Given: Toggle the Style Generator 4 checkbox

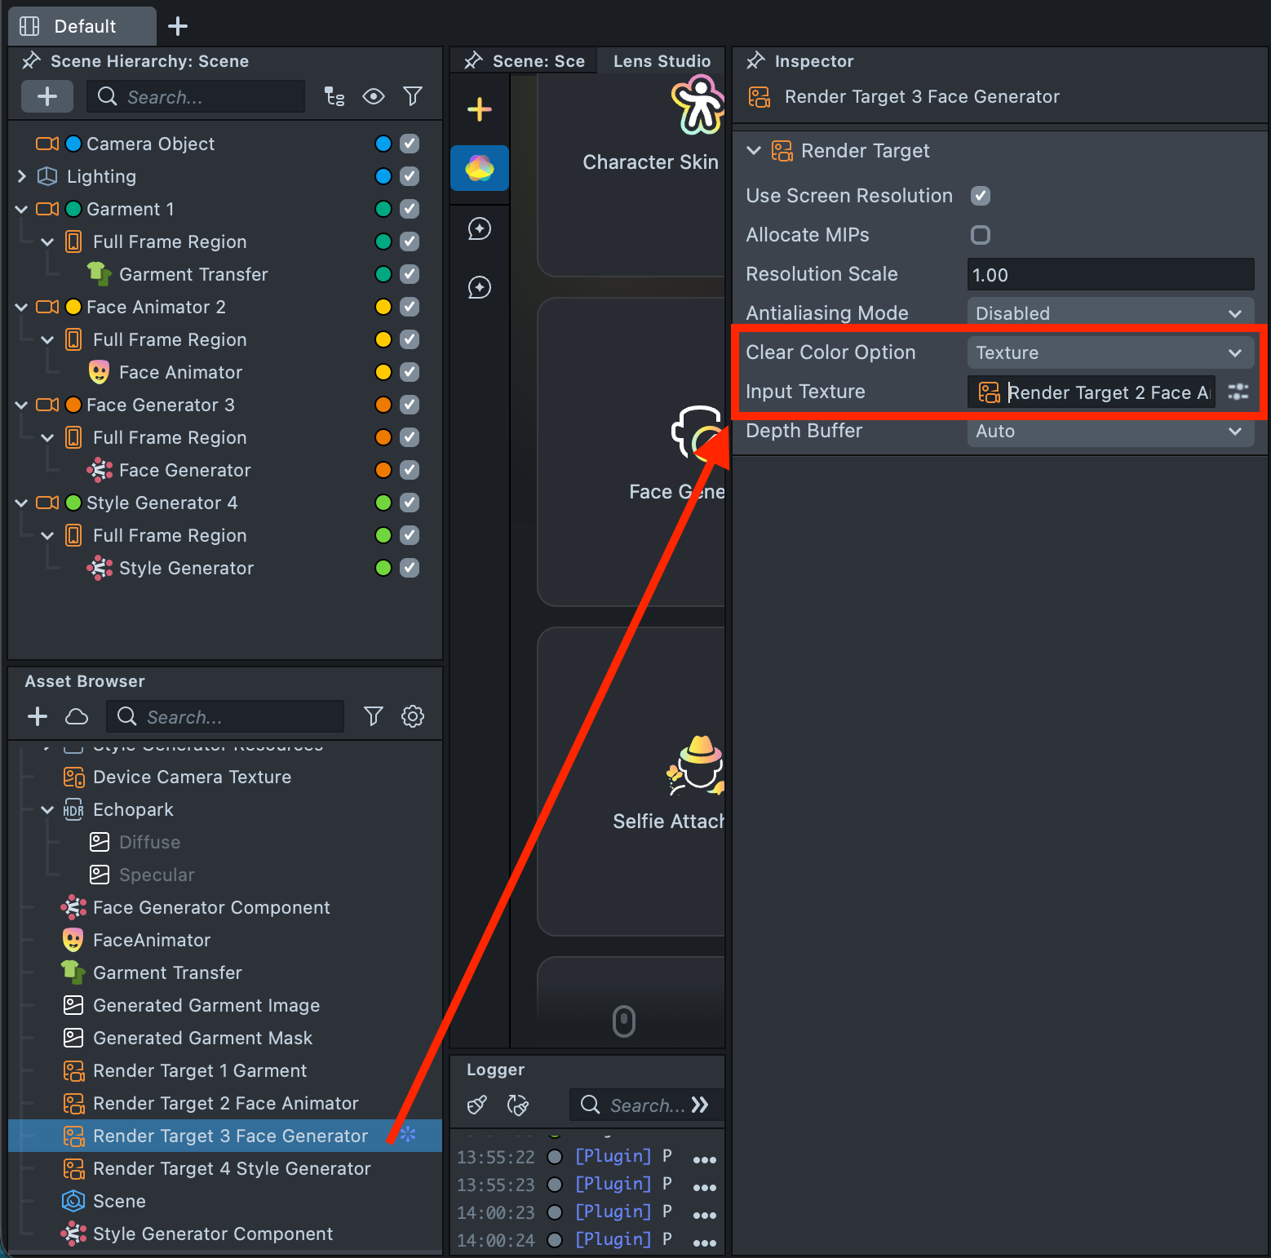Looking at the screenshot, I should [410, 503].
